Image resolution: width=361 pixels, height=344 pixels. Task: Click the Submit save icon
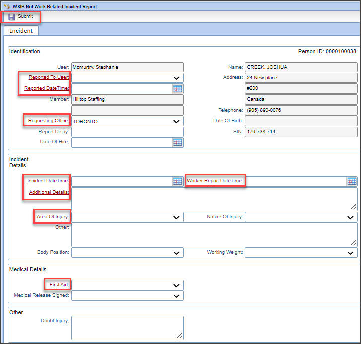[11, 17]
